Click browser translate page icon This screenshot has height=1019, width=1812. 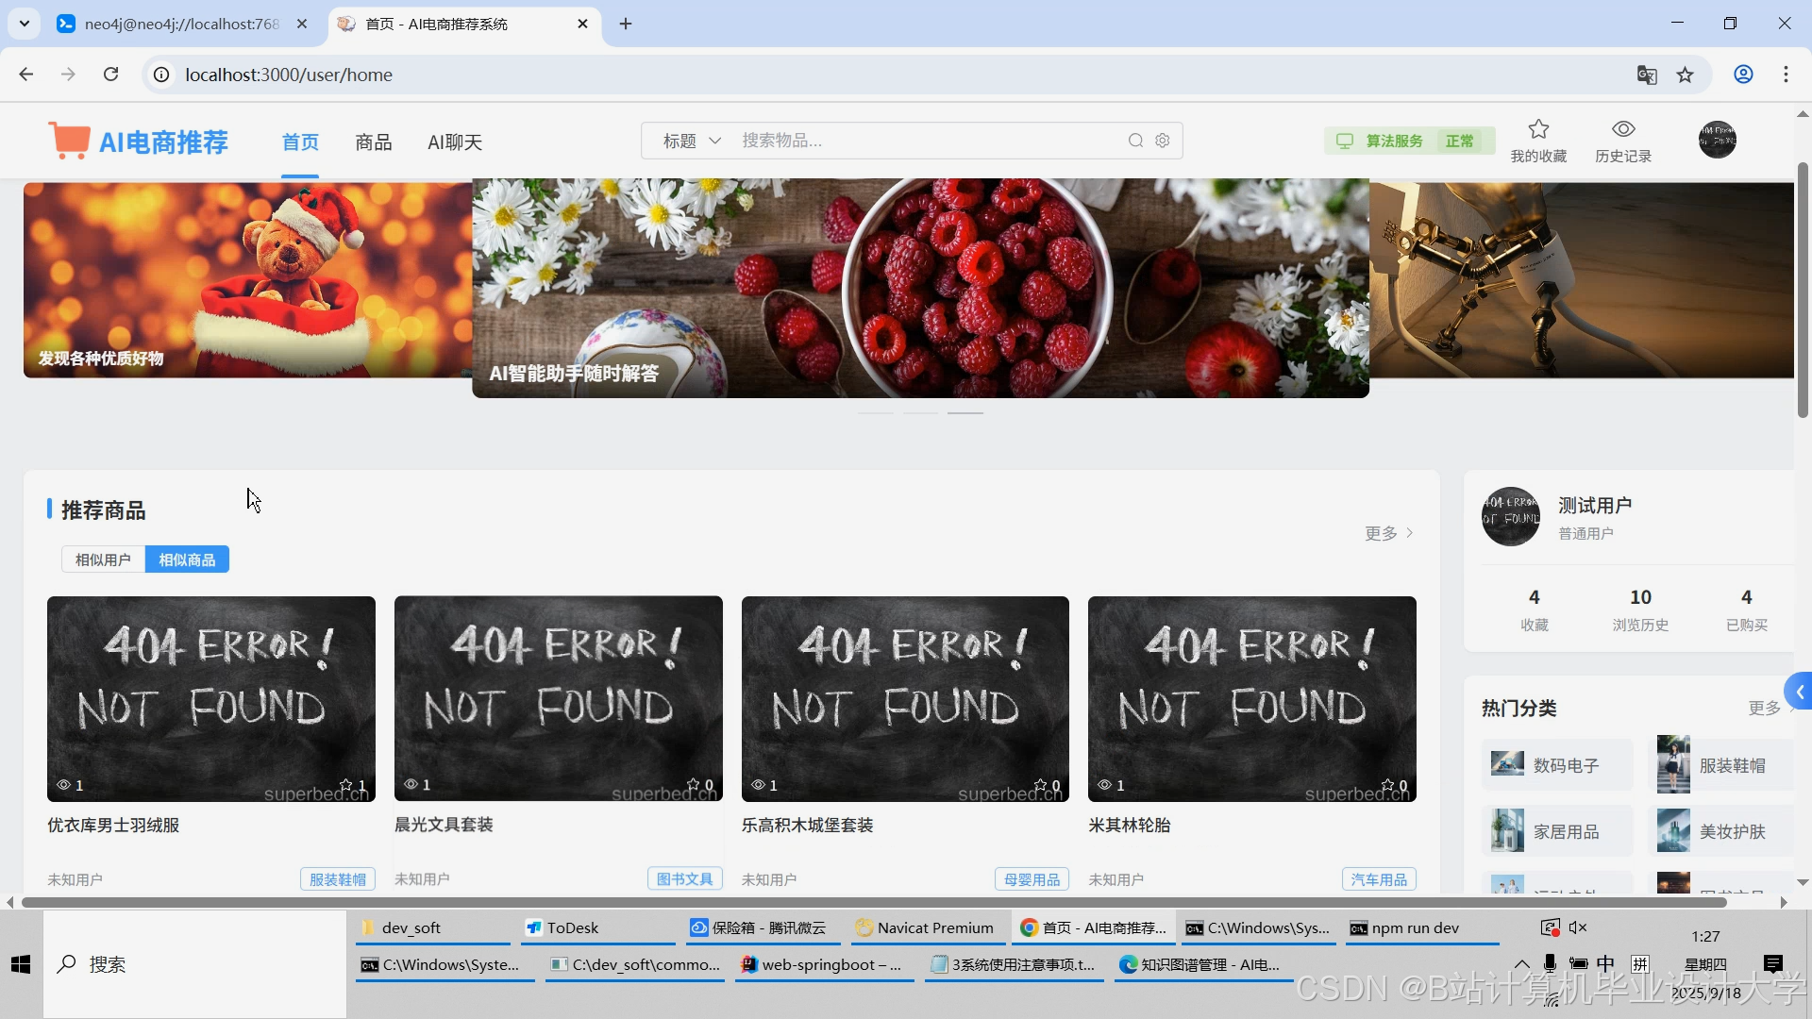click(x=1647, y=75)
